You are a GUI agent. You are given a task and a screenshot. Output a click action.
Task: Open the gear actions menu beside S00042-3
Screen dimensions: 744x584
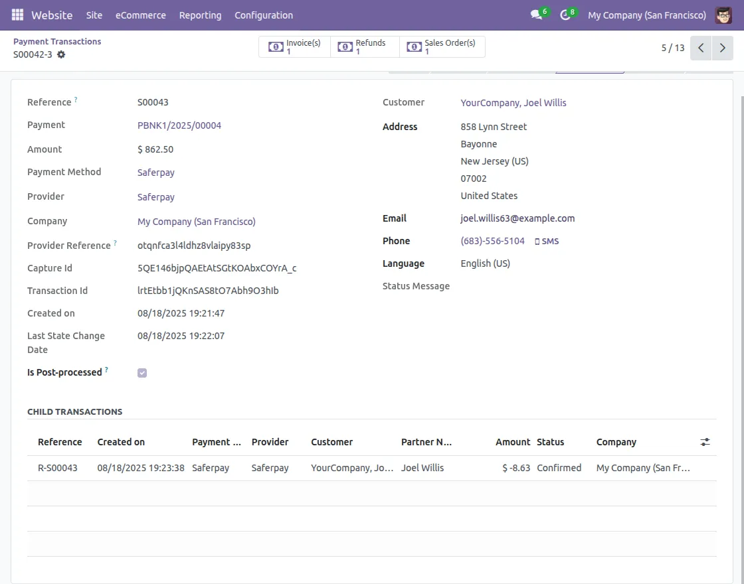click(61, 54)
